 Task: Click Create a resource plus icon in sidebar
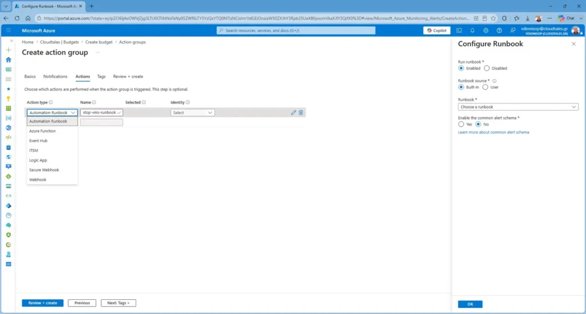click(x=9, y=50)
